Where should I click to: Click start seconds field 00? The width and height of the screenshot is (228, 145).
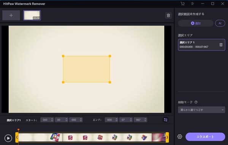tap(59, 120)
